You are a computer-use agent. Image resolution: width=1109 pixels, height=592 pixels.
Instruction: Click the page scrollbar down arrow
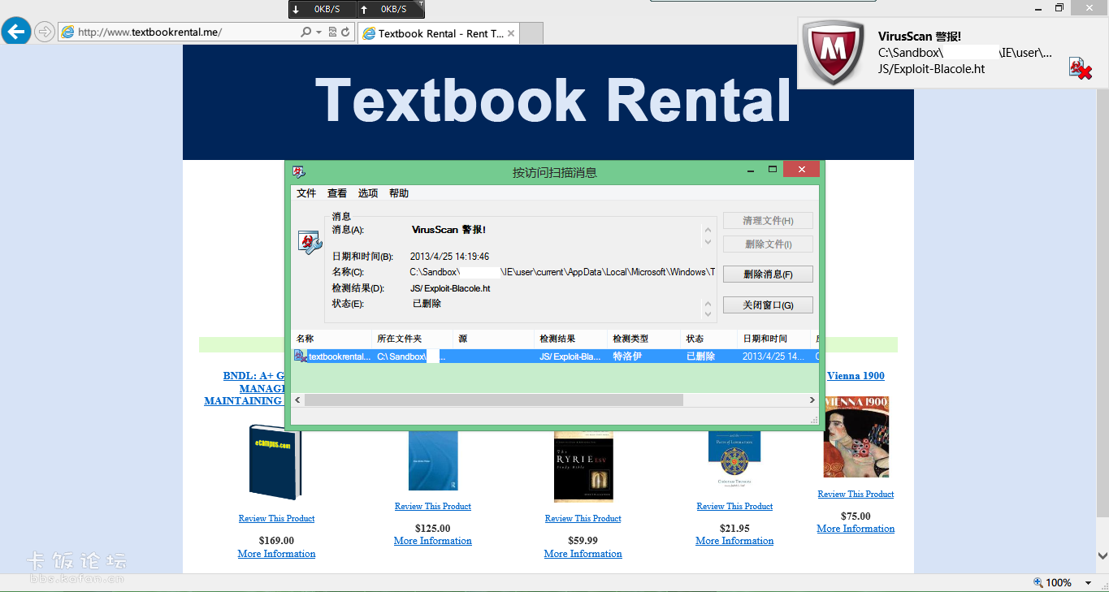(x=1103, y=556)
